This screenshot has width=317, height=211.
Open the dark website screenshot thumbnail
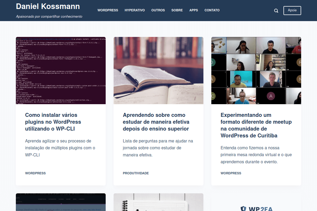pos(61,202)
